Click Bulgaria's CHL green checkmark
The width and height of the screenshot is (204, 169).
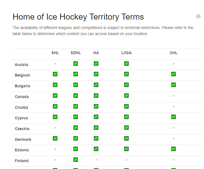point(173,85)
